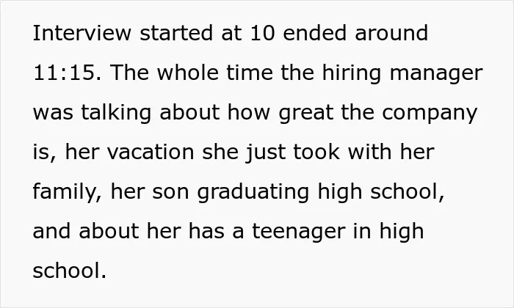The width and height of the screenshot is (514, 308).
Task: Click the word "son" on the fifth line
Action: tap(170, 193)
